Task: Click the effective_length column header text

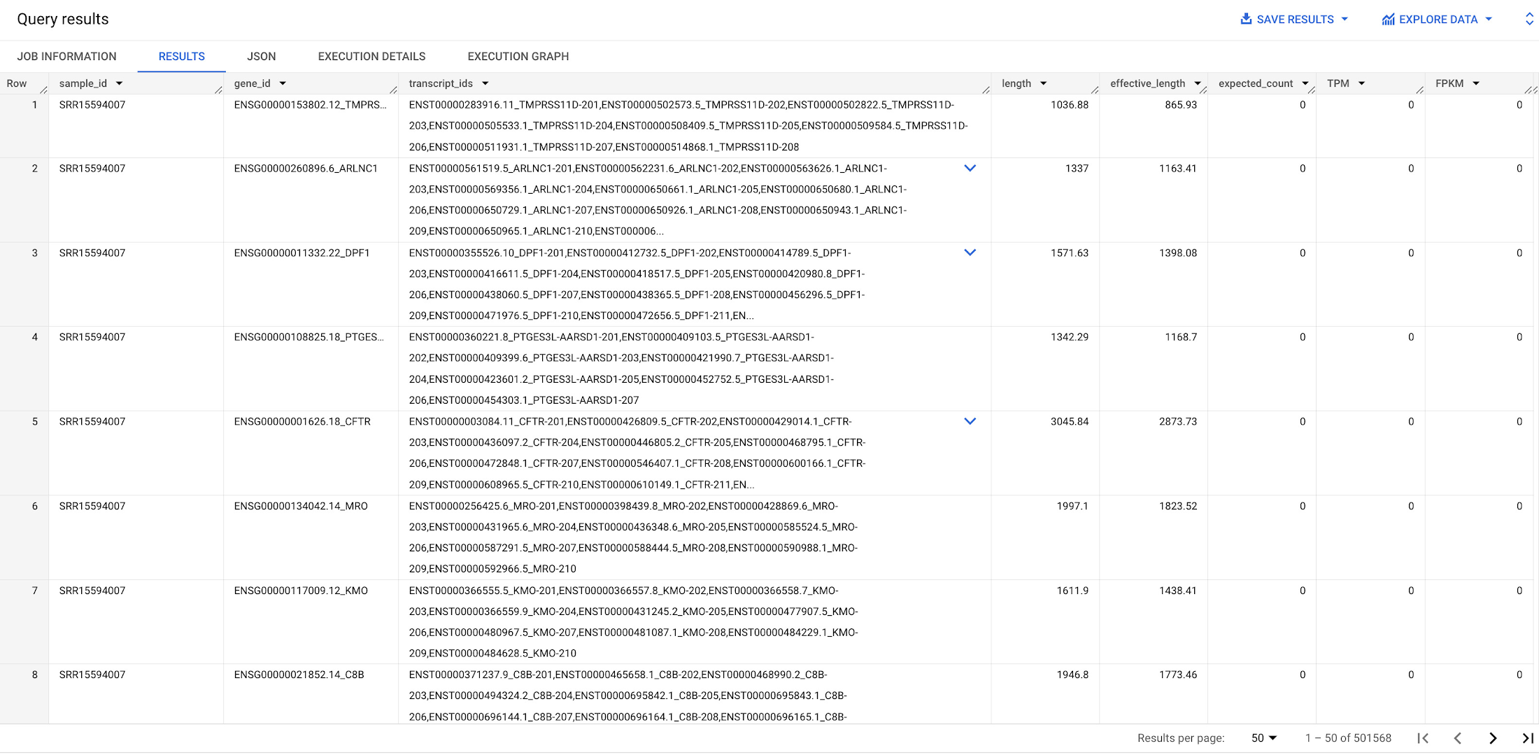Action: click(x=1148, y=83)
